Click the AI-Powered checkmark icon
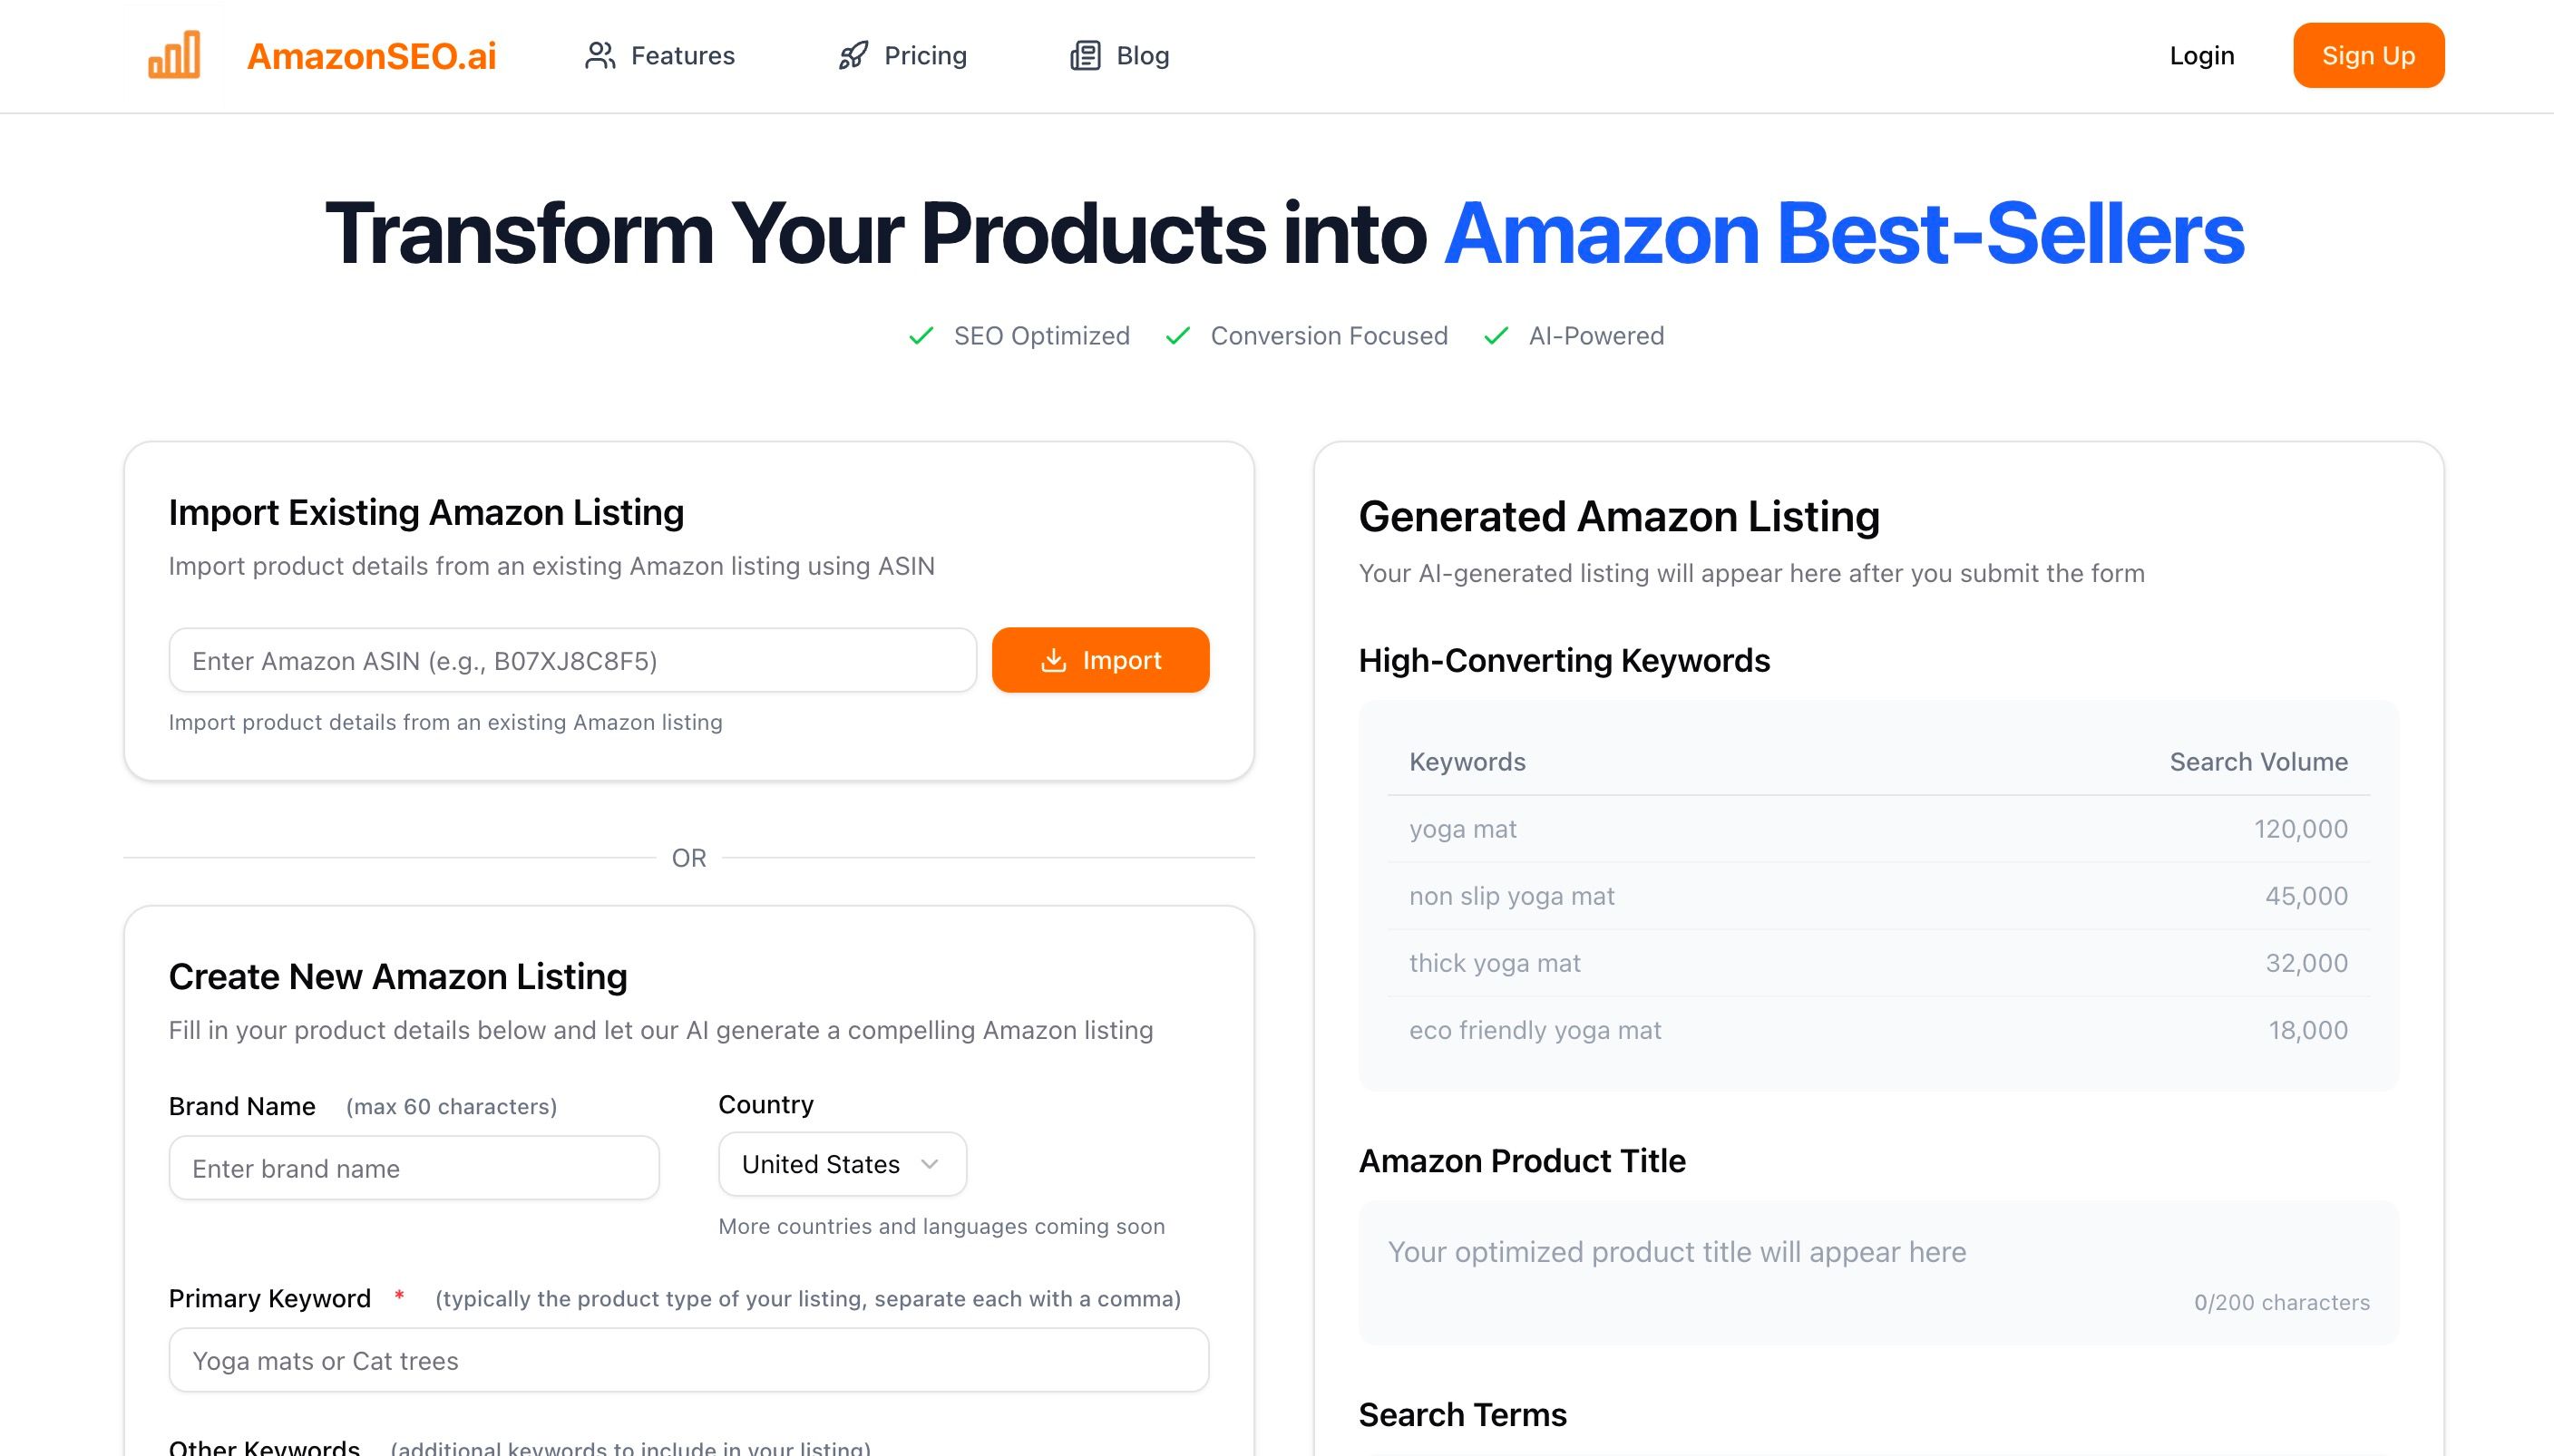 click(1496, 336)
